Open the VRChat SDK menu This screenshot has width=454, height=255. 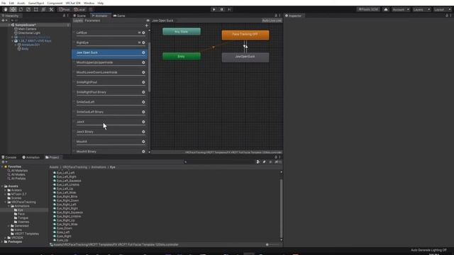pos(73,3)
